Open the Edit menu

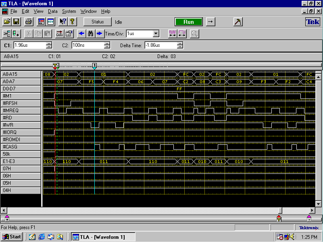25,11
